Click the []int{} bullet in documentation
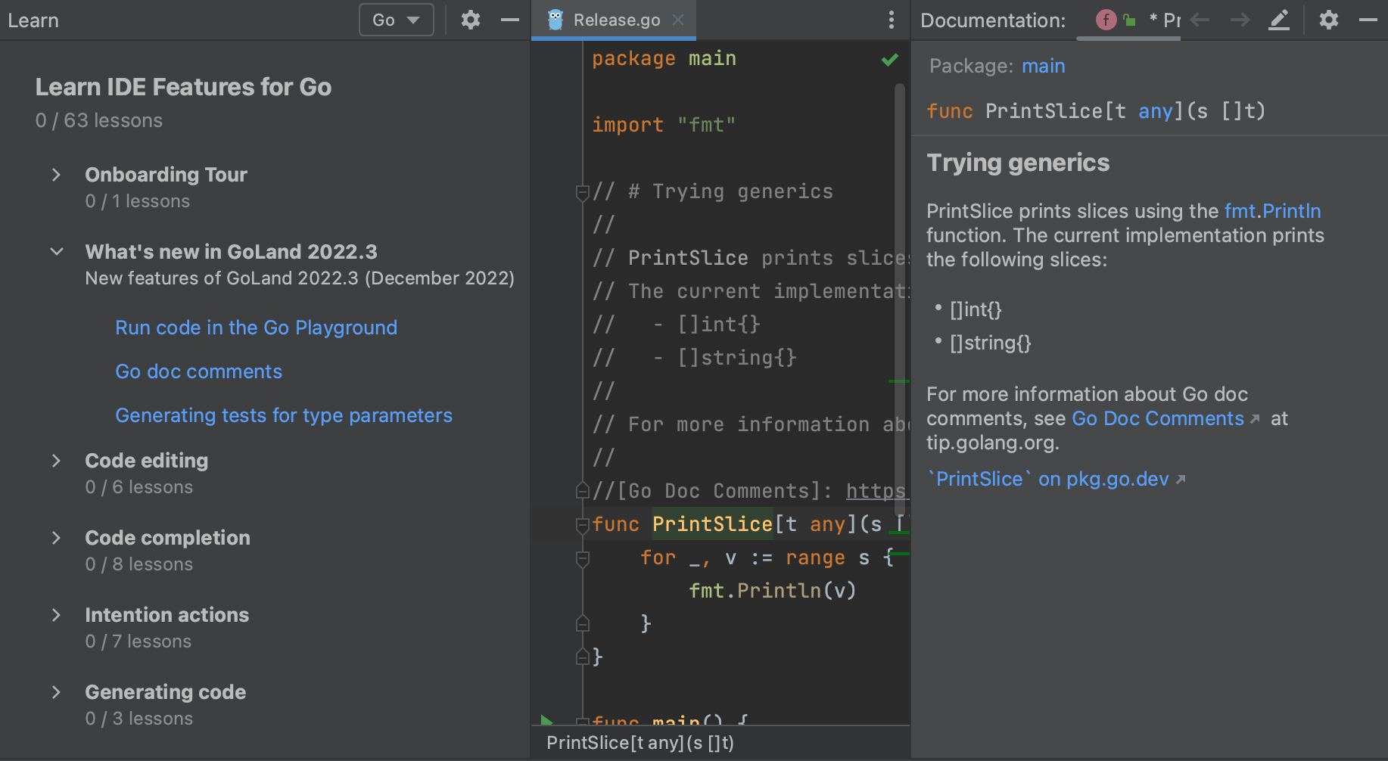The image size is (1388, 761). [976, 309]
